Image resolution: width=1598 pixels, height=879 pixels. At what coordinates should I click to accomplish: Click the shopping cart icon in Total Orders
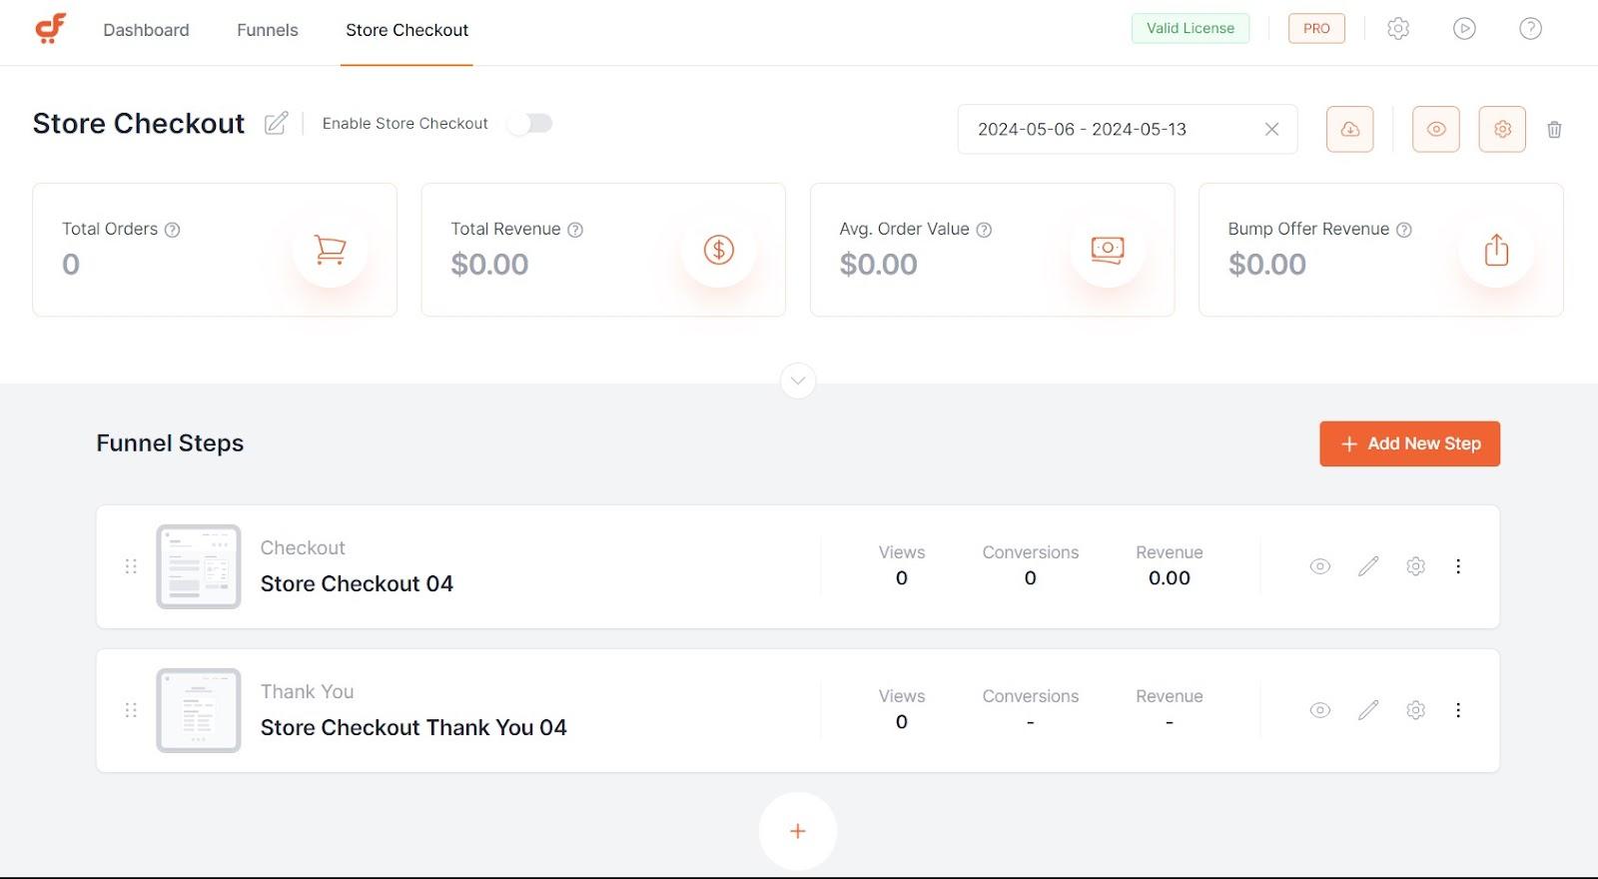point(330,250)
